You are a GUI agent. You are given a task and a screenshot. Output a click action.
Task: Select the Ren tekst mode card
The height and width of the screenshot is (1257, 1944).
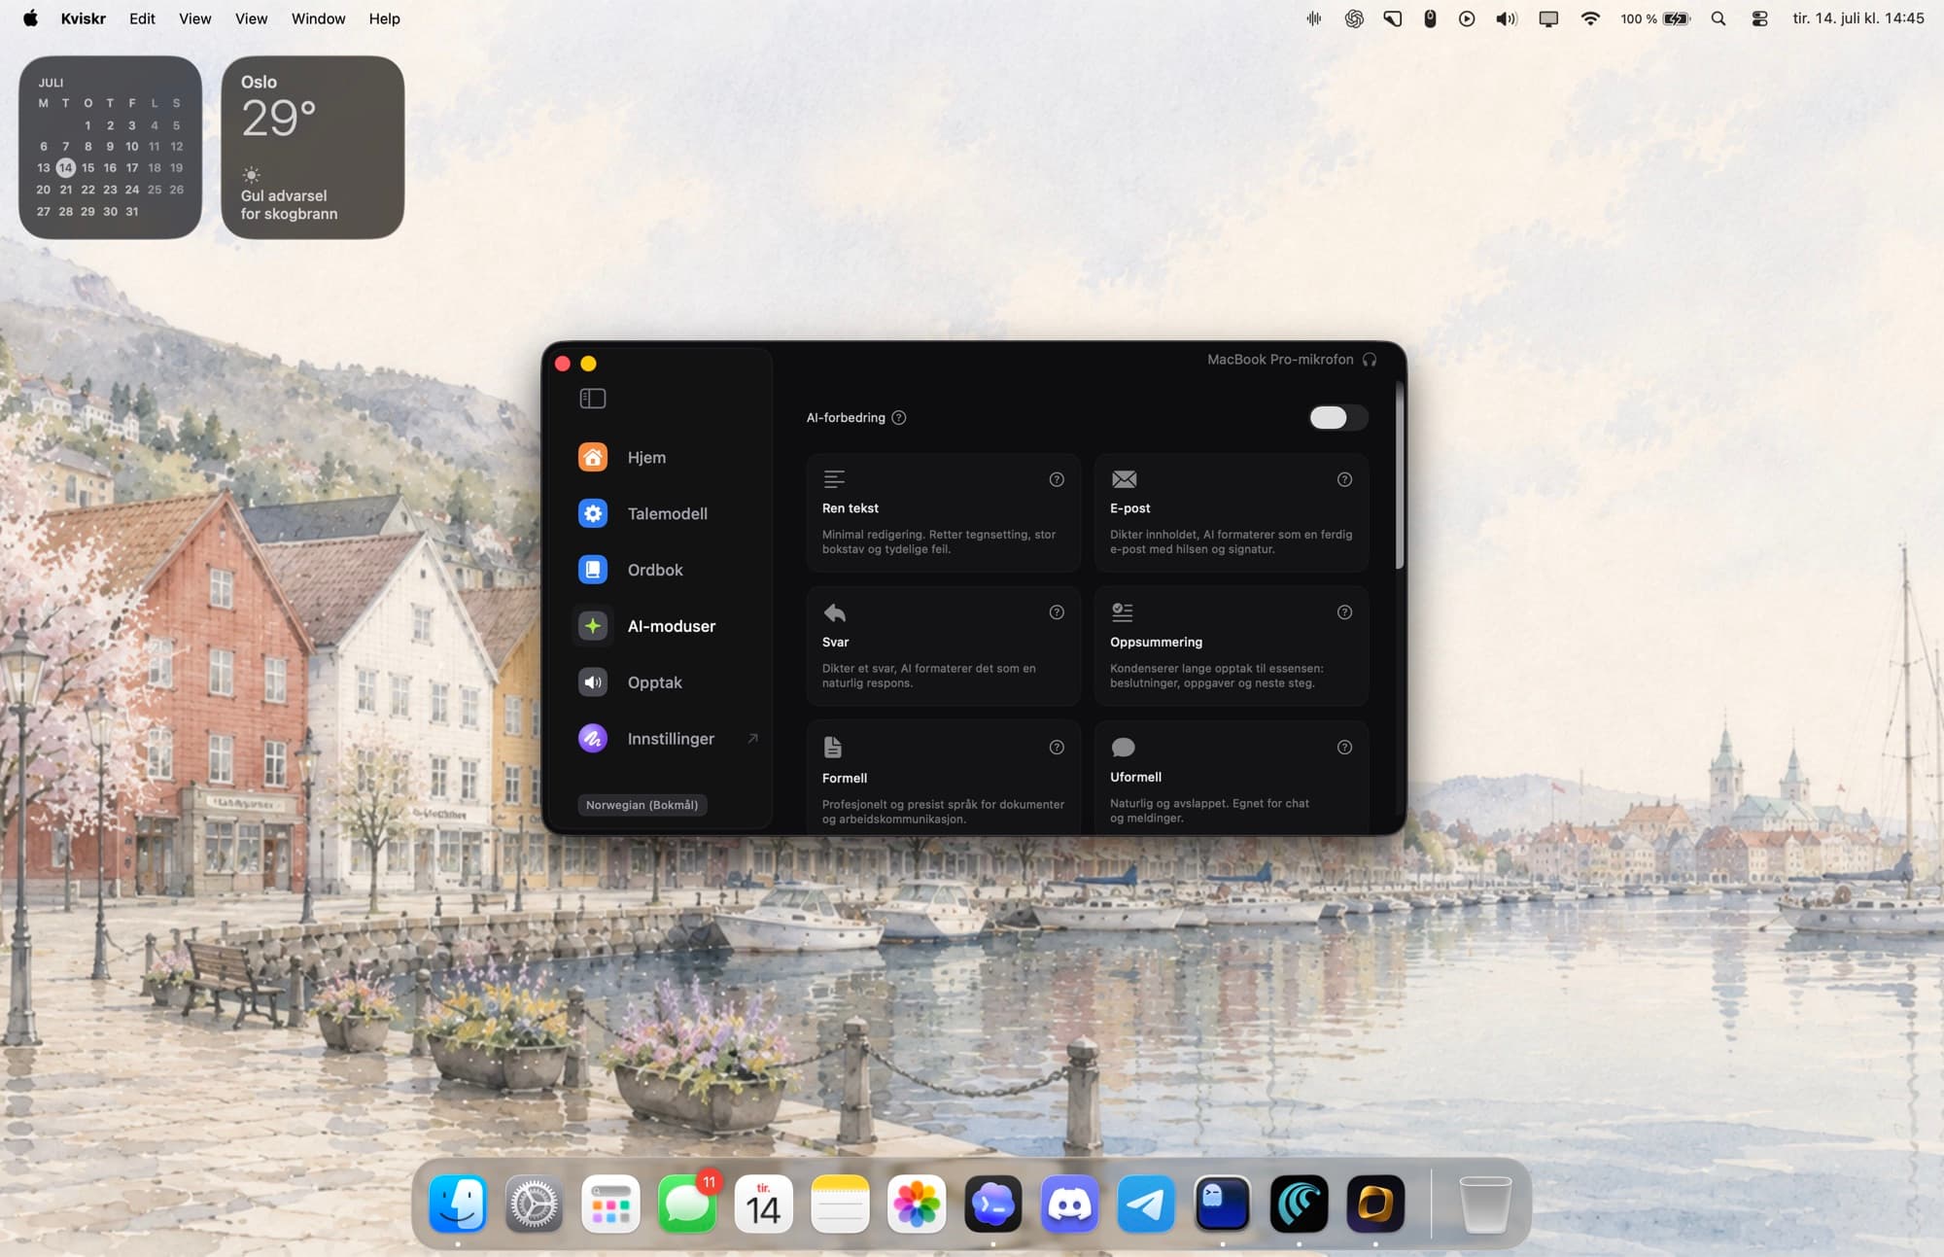coord(943,513)
